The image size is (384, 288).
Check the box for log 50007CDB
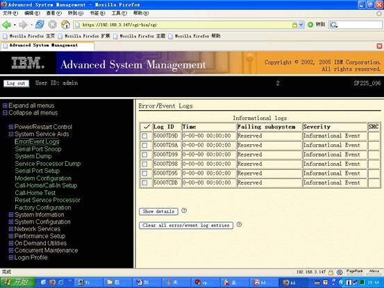pos(144,183)
